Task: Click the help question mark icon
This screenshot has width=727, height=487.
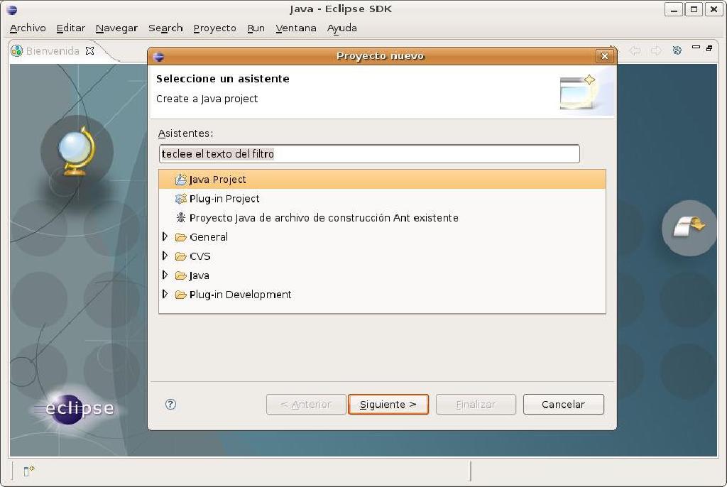Action: point(170,404)
